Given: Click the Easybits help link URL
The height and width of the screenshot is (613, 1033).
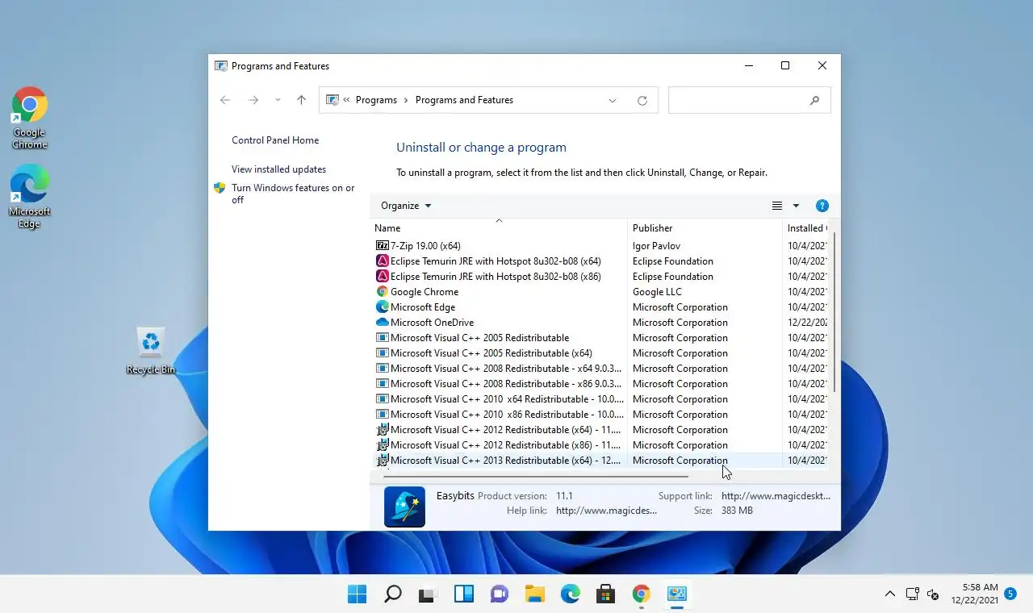Looking at the screenshot, I should click(x=606, y=511).
